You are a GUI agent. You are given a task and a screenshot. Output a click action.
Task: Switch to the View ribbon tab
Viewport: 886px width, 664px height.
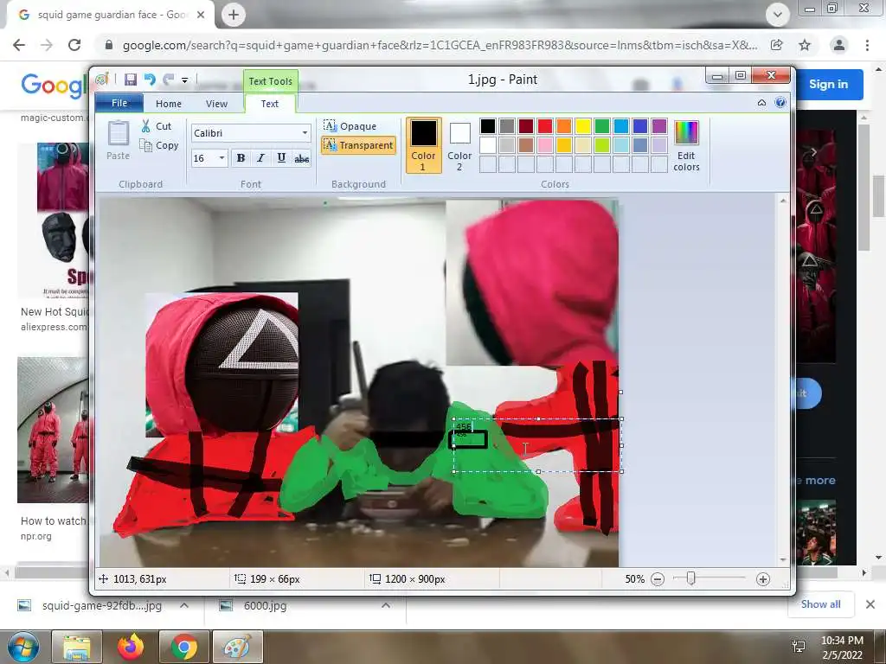(216, 104)
